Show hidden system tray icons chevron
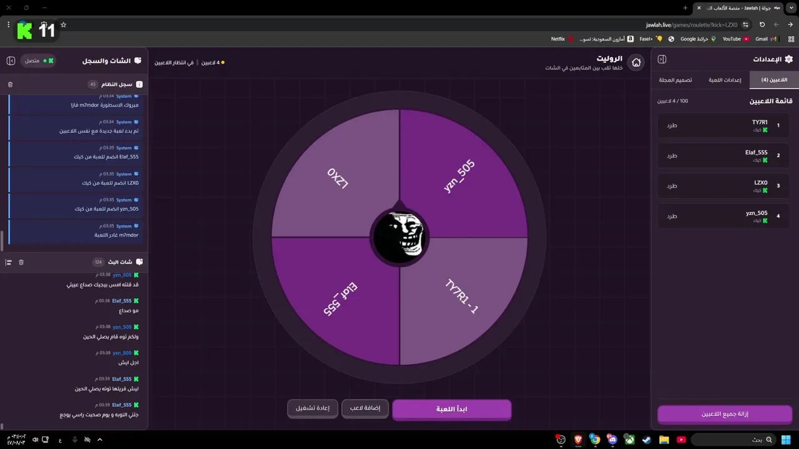 click(x=100, y=440)
